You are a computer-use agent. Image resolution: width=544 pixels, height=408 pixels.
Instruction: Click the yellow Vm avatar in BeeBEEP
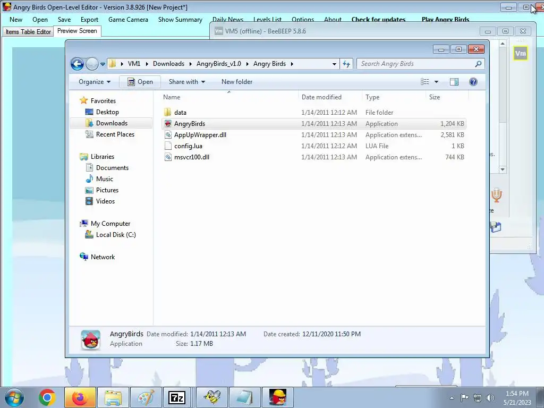pos(521,54)
